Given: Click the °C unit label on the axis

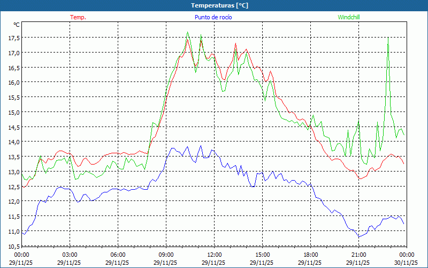Looking at the screenshot, I should pyautogui.click(x=16, y=25).
